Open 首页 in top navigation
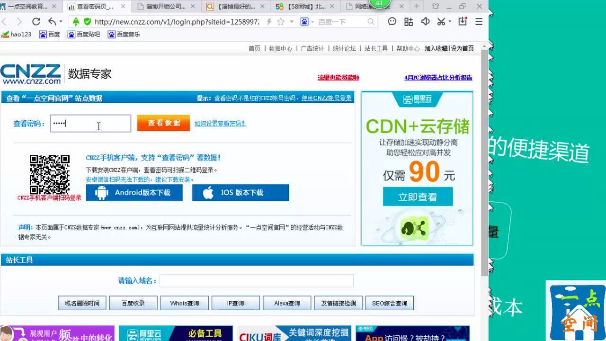Image resolution: width=606 pixels, height=341 pixels. coord(254,48)
